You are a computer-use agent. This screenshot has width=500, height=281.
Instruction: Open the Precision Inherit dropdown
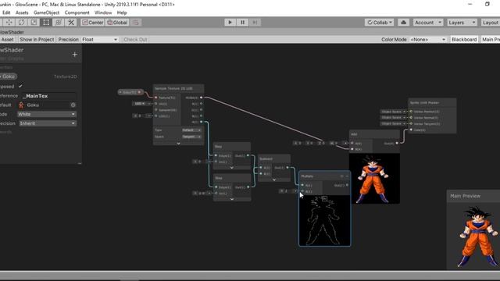tap(47, 123)
